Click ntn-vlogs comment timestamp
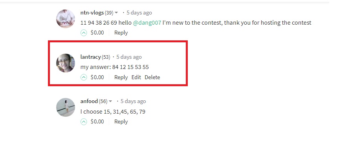Image resolution: width=352 pixels, height=163 pixels. [x=139, y=13]
